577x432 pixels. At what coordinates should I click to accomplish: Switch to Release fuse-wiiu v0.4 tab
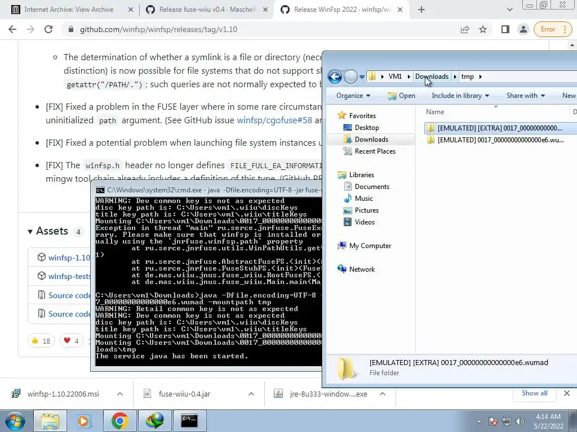(207, 10)
